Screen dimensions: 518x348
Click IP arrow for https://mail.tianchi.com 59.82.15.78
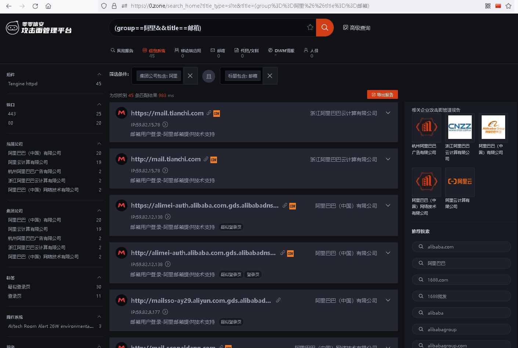pos(165,125)
